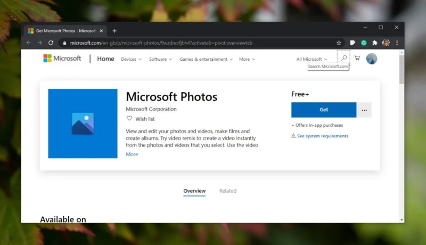The width and height of the screenshot is (426, 245).
Task: Select the Get Microsoft Photos browser tab
Action: click(x=65, y=31)
